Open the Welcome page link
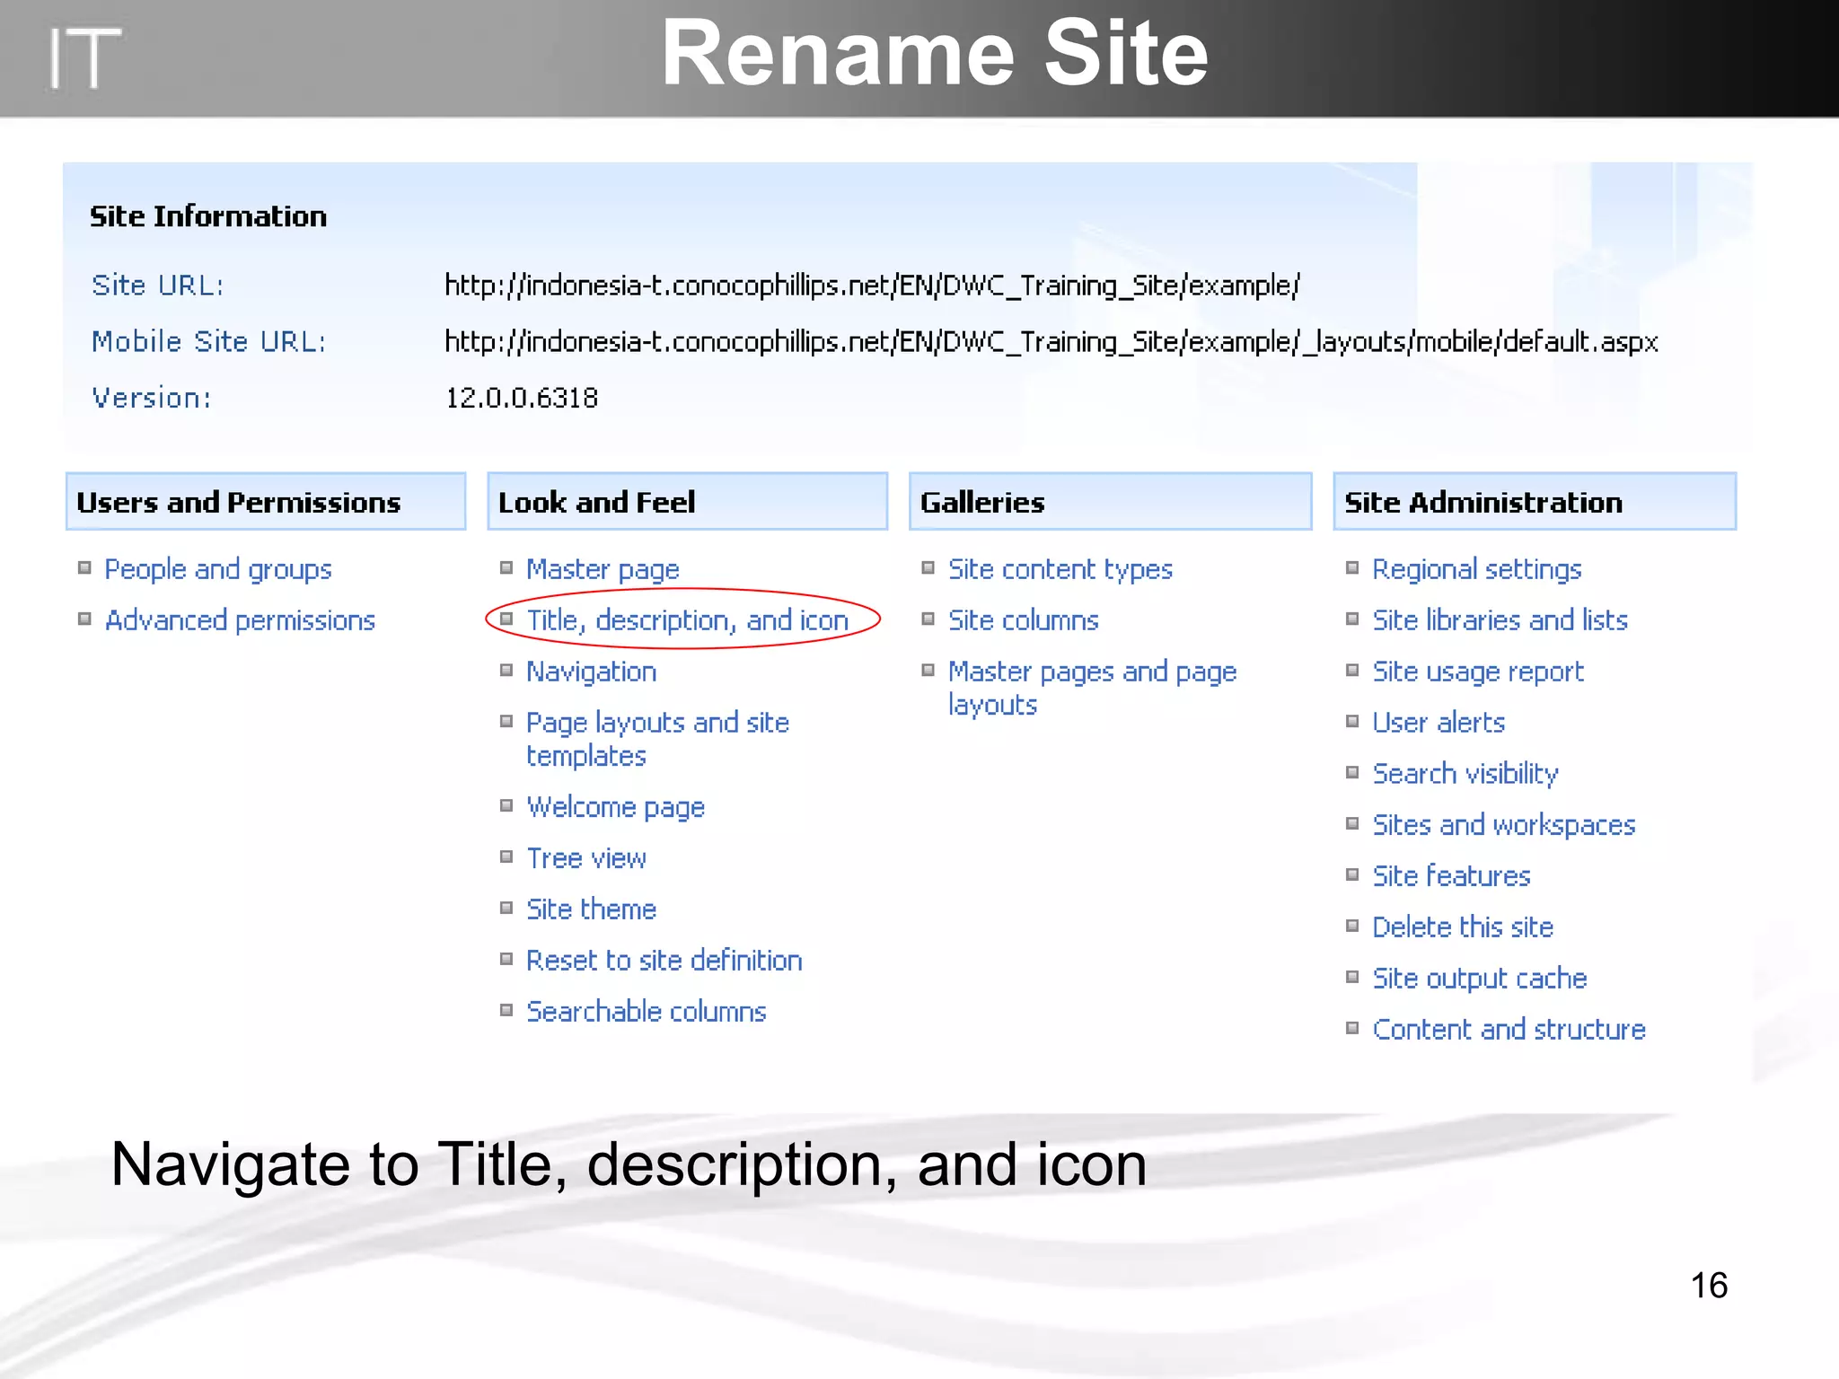Viewport: 1839px width, 1379px height. pos(615,807)
